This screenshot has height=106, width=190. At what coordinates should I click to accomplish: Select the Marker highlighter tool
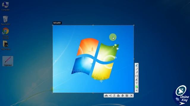(137, 79)
